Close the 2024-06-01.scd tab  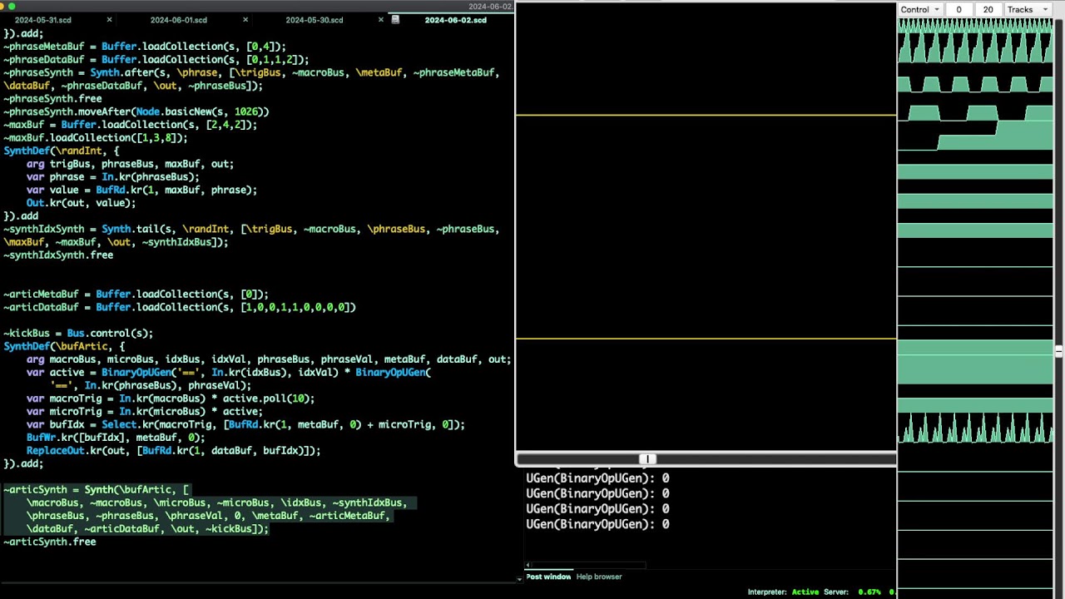(x=245, y=20)
